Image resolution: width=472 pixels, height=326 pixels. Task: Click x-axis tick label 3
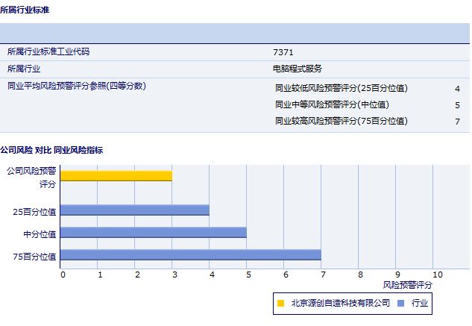tap(174, 275)
